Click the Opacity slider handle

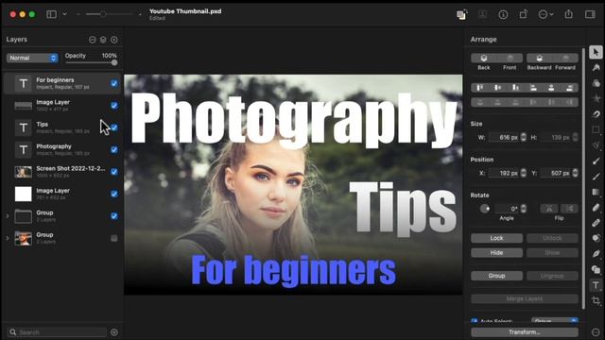tap(114, 63)
